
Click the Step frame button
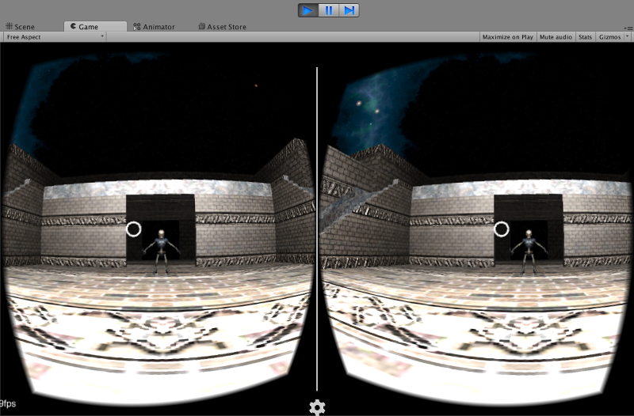tap(349, 10)
